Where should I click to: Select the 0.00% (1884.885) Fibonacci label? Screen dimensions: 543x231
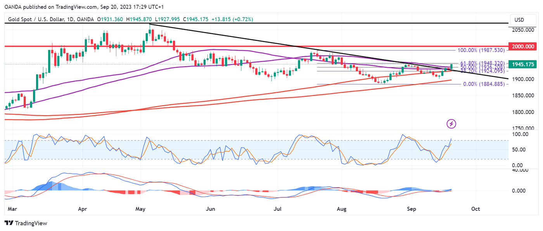point(484,84)
